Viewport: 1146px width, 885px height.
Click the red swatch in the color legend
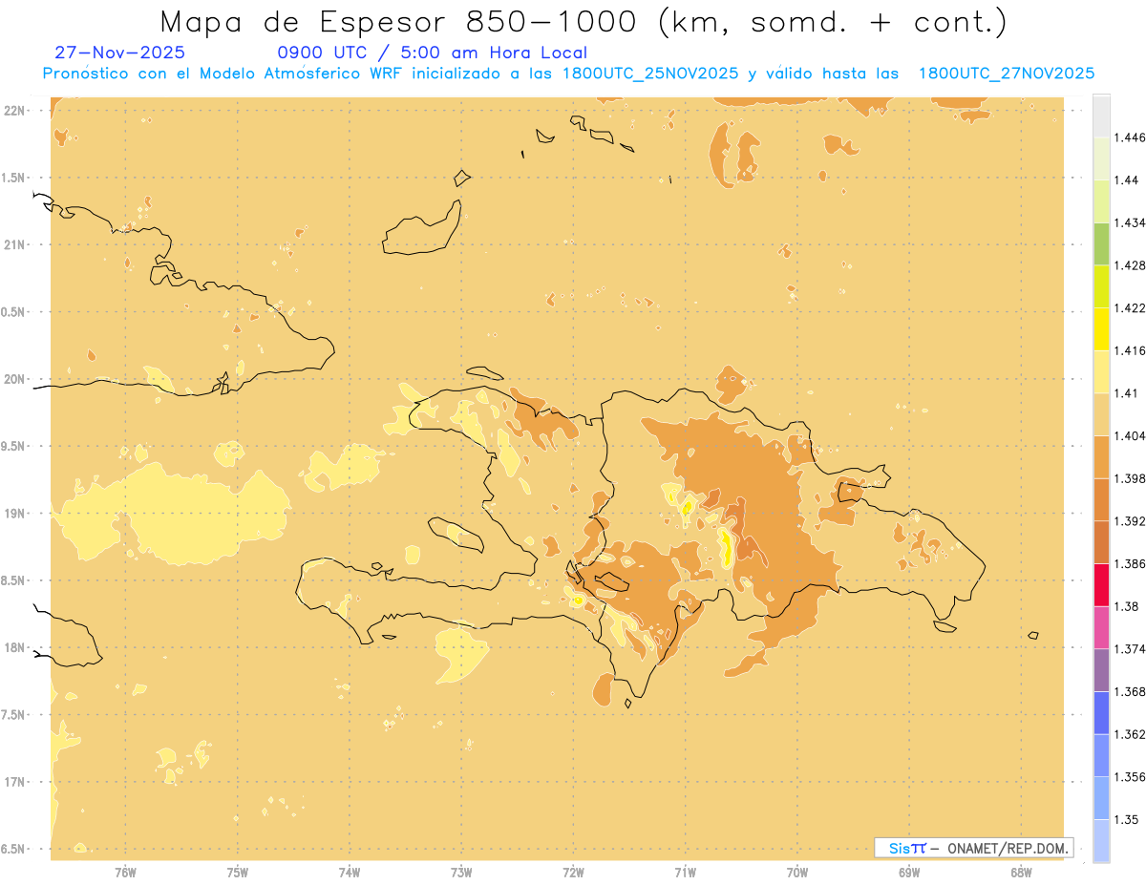tap(1101, 584)
